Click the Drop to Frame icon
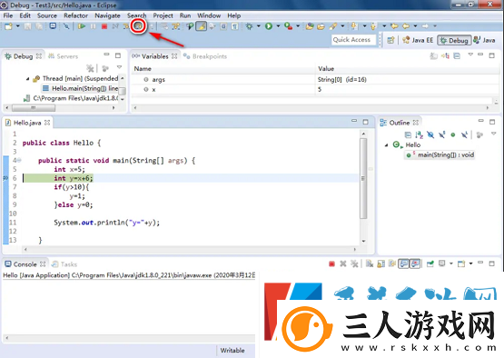The height and width of the screenshot is (358, 504). (x=164, y=26)
